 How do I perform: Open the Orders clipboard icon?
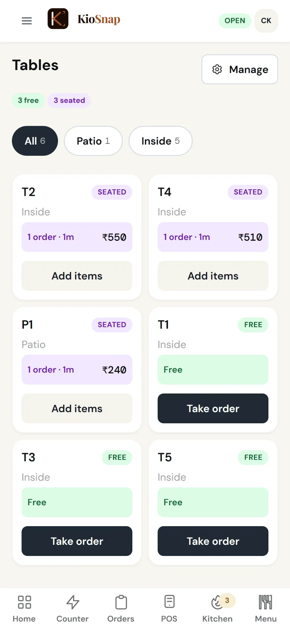coord(121,602)
